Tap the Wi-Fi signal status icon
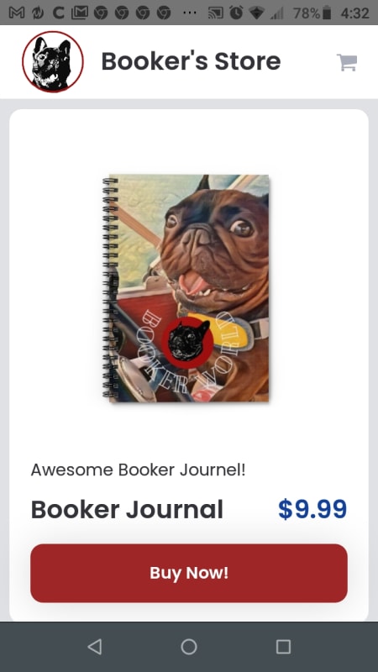The height and width of the screenshot is (672, 378). 257,13
